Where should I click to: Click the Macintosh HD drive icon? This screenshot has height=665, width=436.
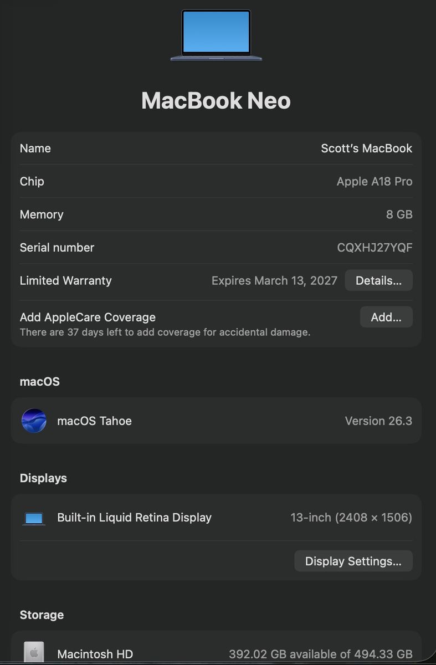point(34,653)
